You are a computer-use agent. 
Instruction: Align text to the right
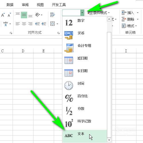[x=30, y=24]
